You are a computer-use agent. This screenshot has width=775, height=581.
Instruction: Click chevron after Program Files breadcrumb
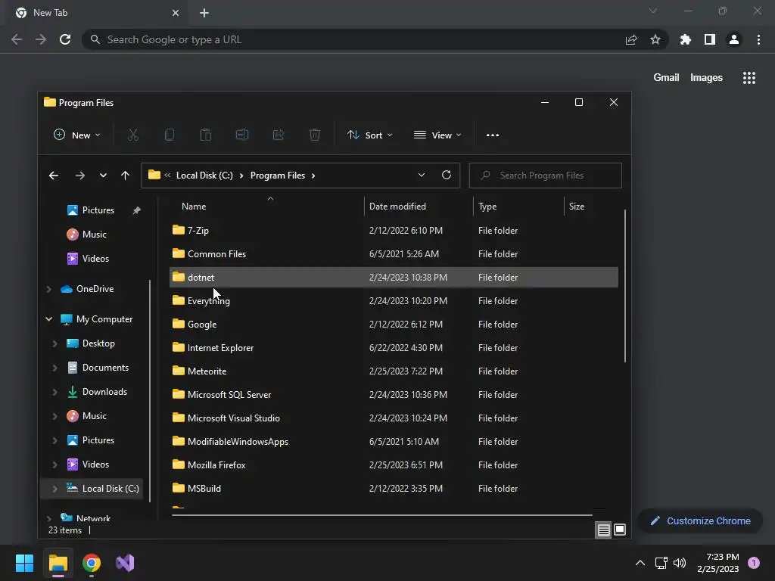(x=313, y=176)
